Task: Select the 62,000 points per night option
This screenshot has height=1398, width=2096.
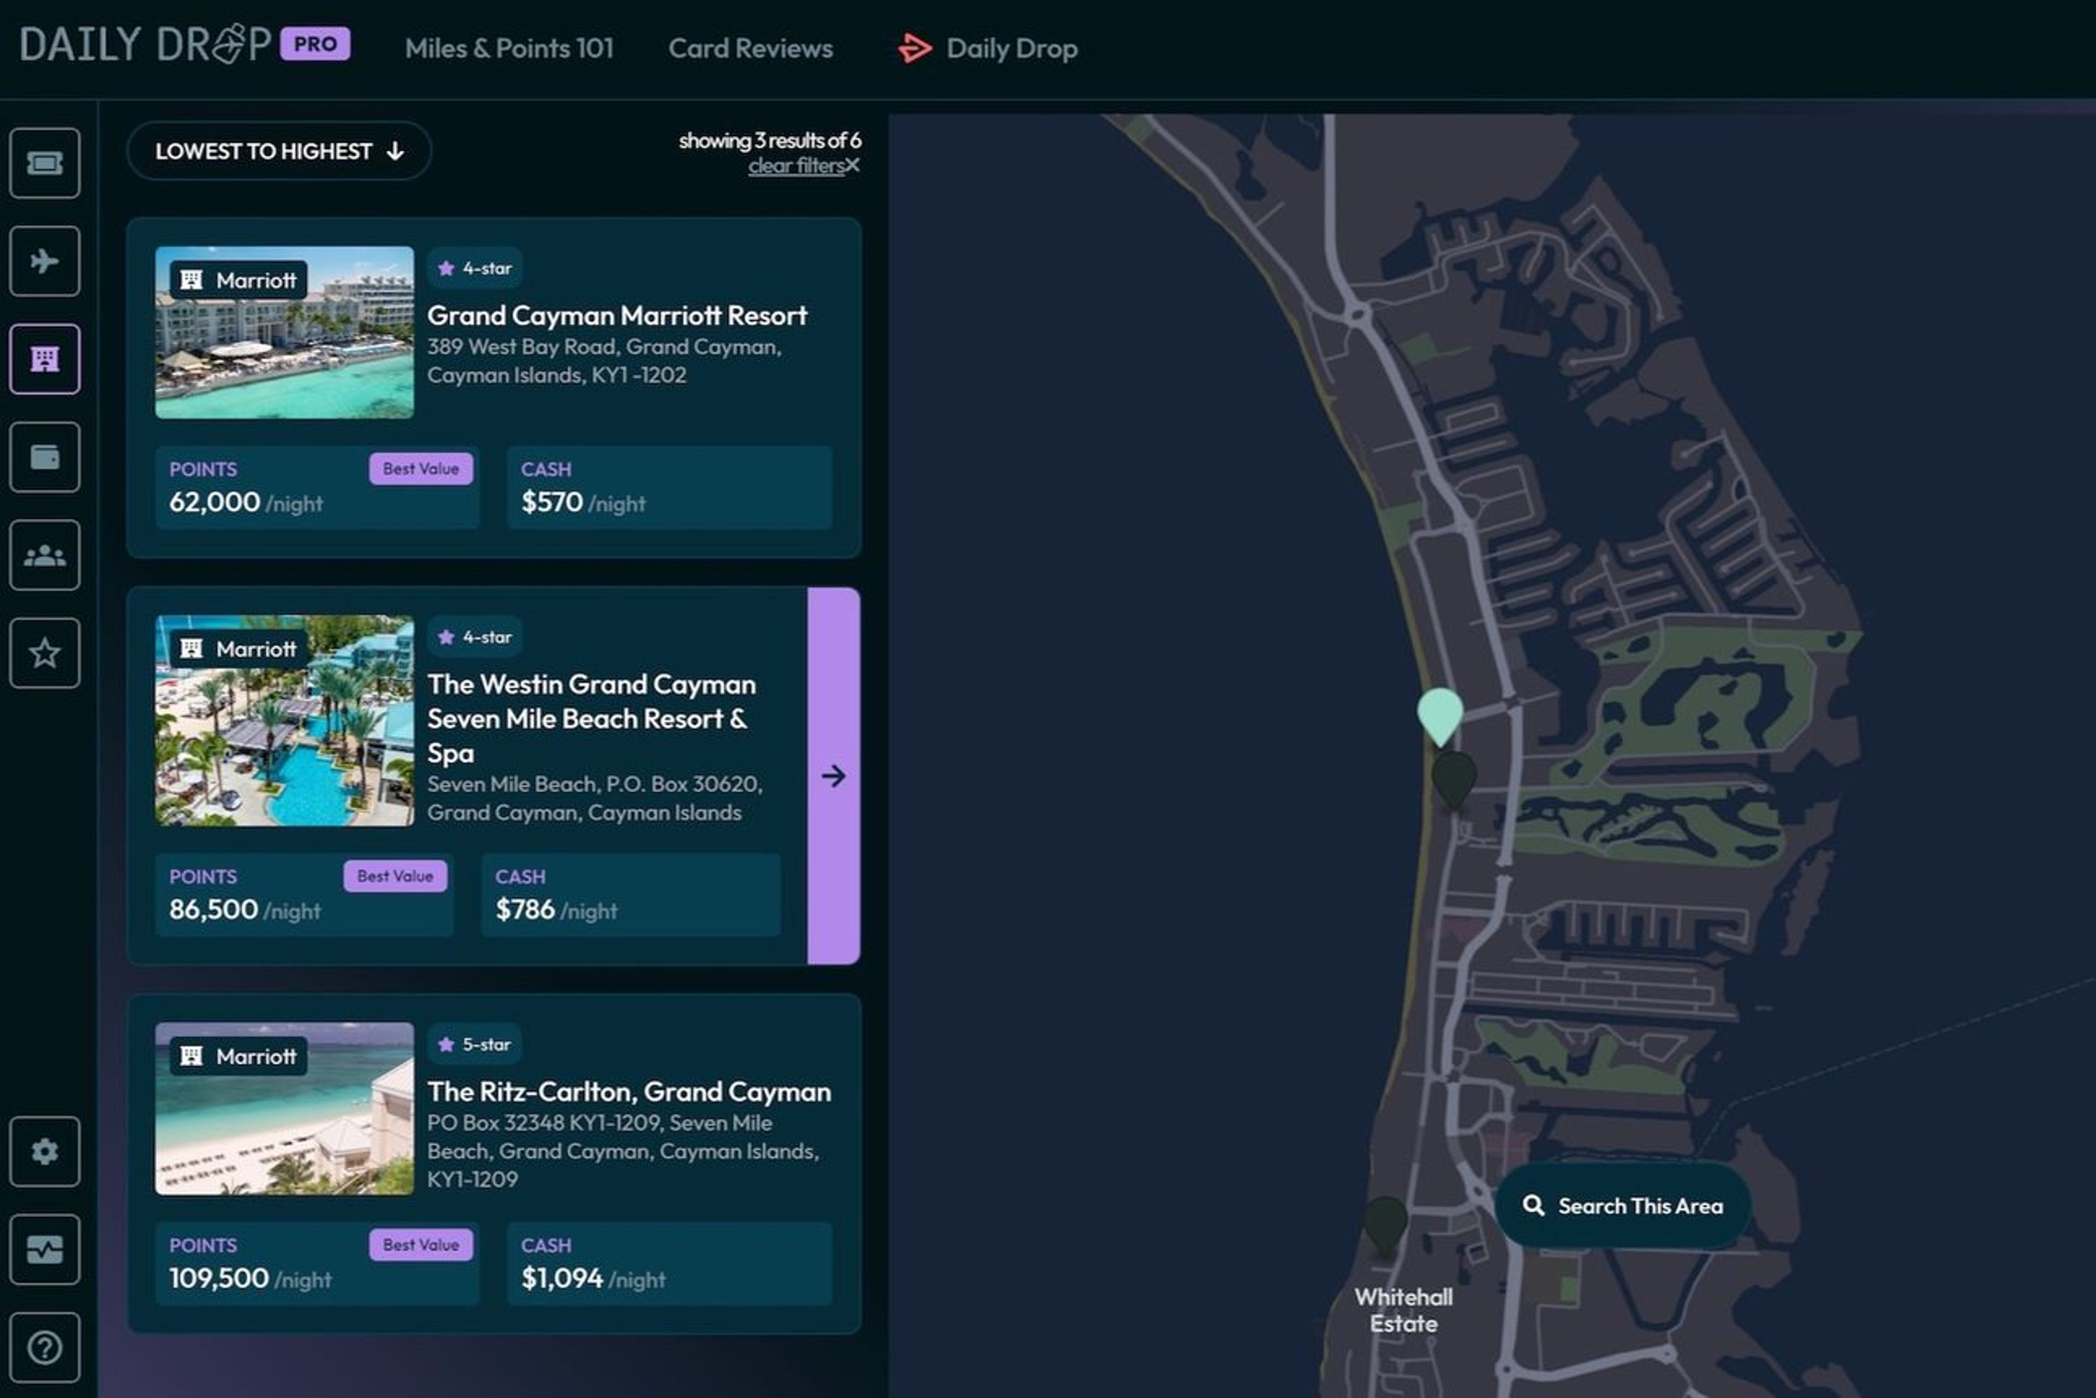Action: point(317,488)
